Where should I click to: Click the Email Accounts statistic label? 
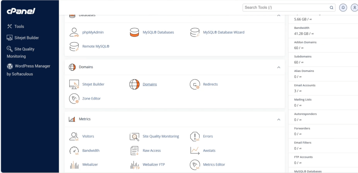pos(305,85)
